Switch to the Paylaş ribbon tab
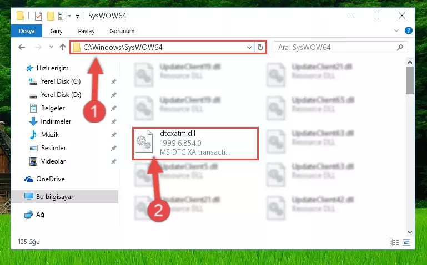 (86, 31)
